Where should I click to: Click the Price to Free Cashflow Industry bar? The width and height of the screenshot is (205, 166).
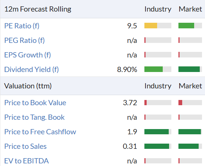click(x=158, y=132)
